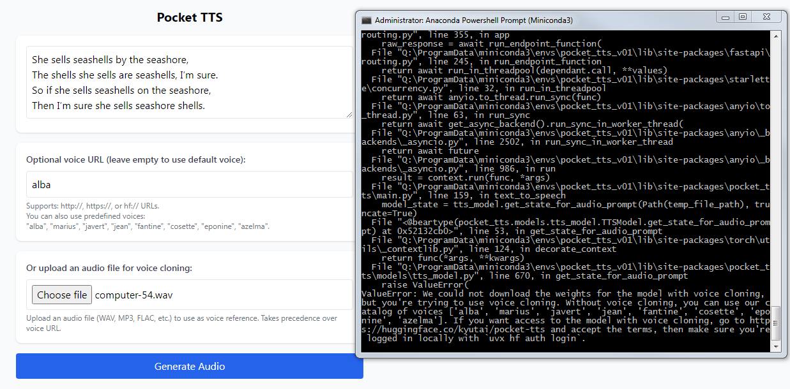
Task: Click the Pocket TTS page heading
Action: 190,17
